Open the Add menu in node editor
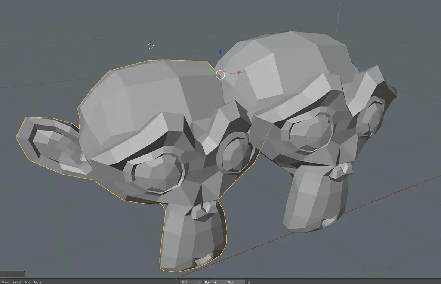This screenshot has width=441, height=284. coord(27,282)
